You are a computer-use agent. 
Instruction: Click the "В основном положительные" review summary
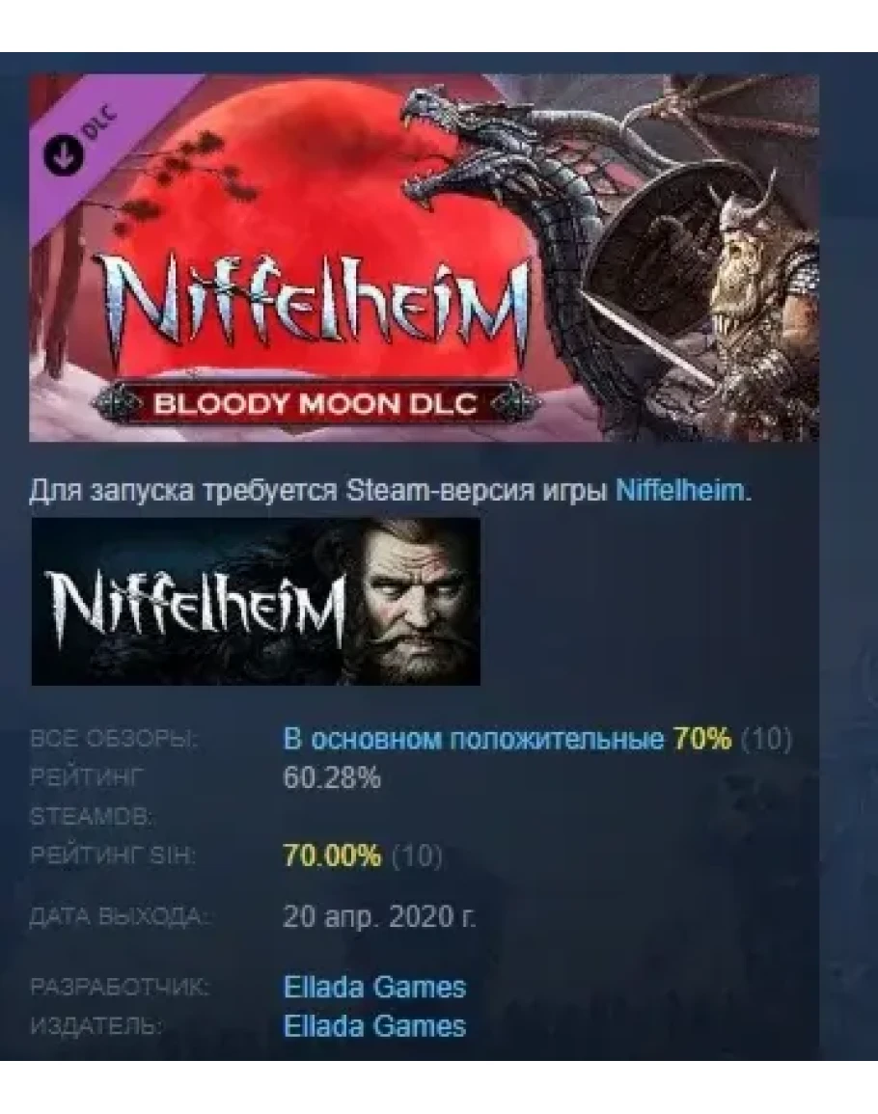tap(473, 739)
